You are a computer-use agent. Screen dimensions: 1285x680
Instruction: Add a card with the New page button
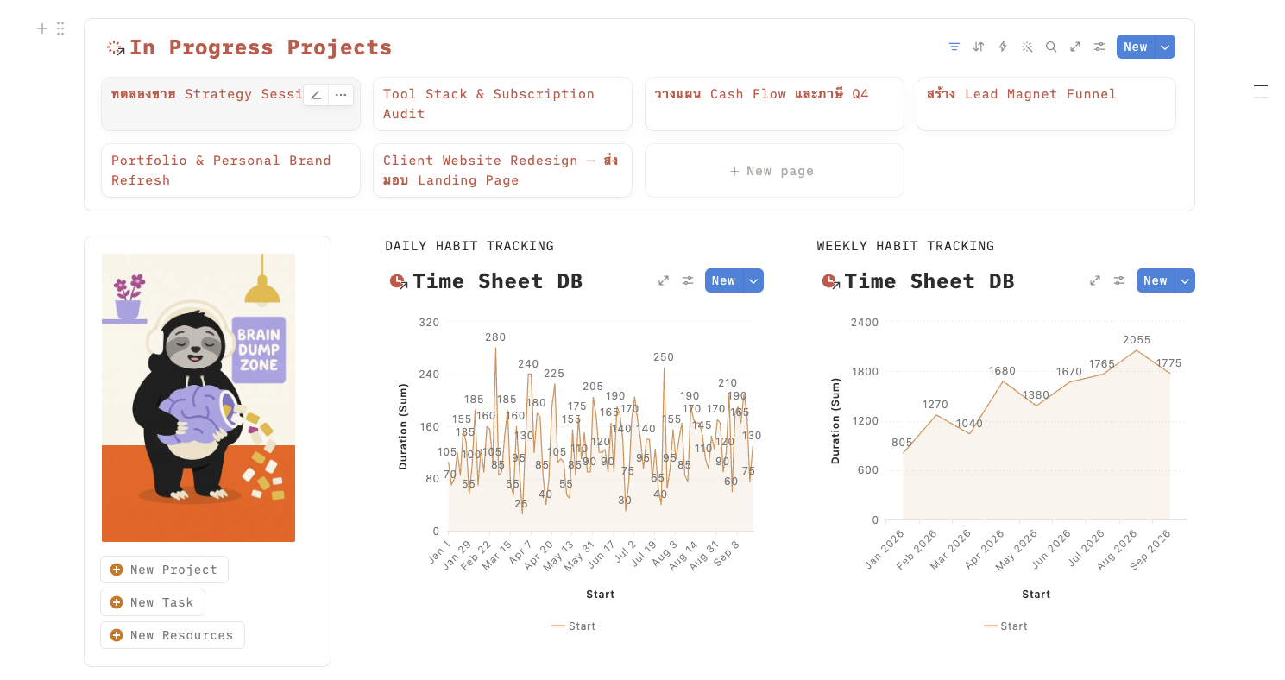774,171
